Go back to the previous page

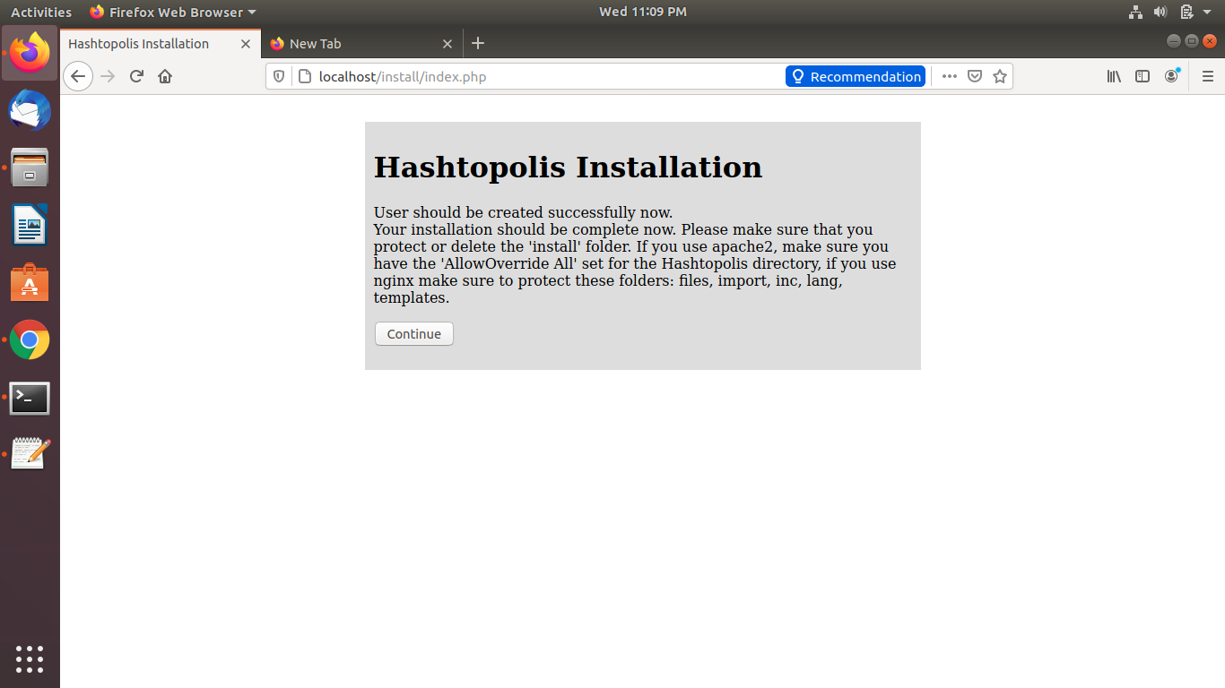(x=78, y=76)
